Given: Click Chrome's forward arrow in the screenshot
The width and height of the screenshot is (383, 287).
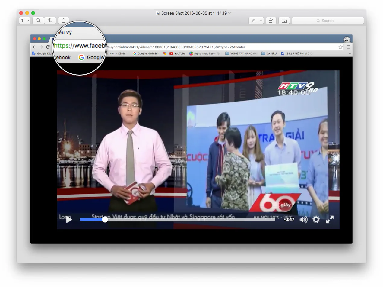Looking at the screenshot, I should coord(41,47).
